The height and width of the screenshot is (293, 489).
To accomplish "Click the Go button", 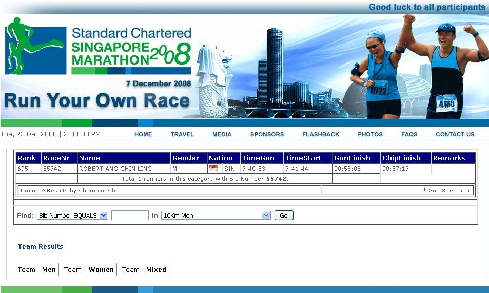I will click(x=284, y=215).
